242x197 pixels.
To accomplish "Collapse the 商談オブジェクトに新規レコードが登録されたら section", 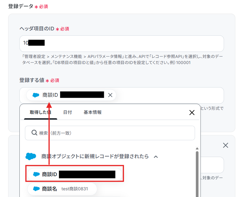I will click(156, 157).
